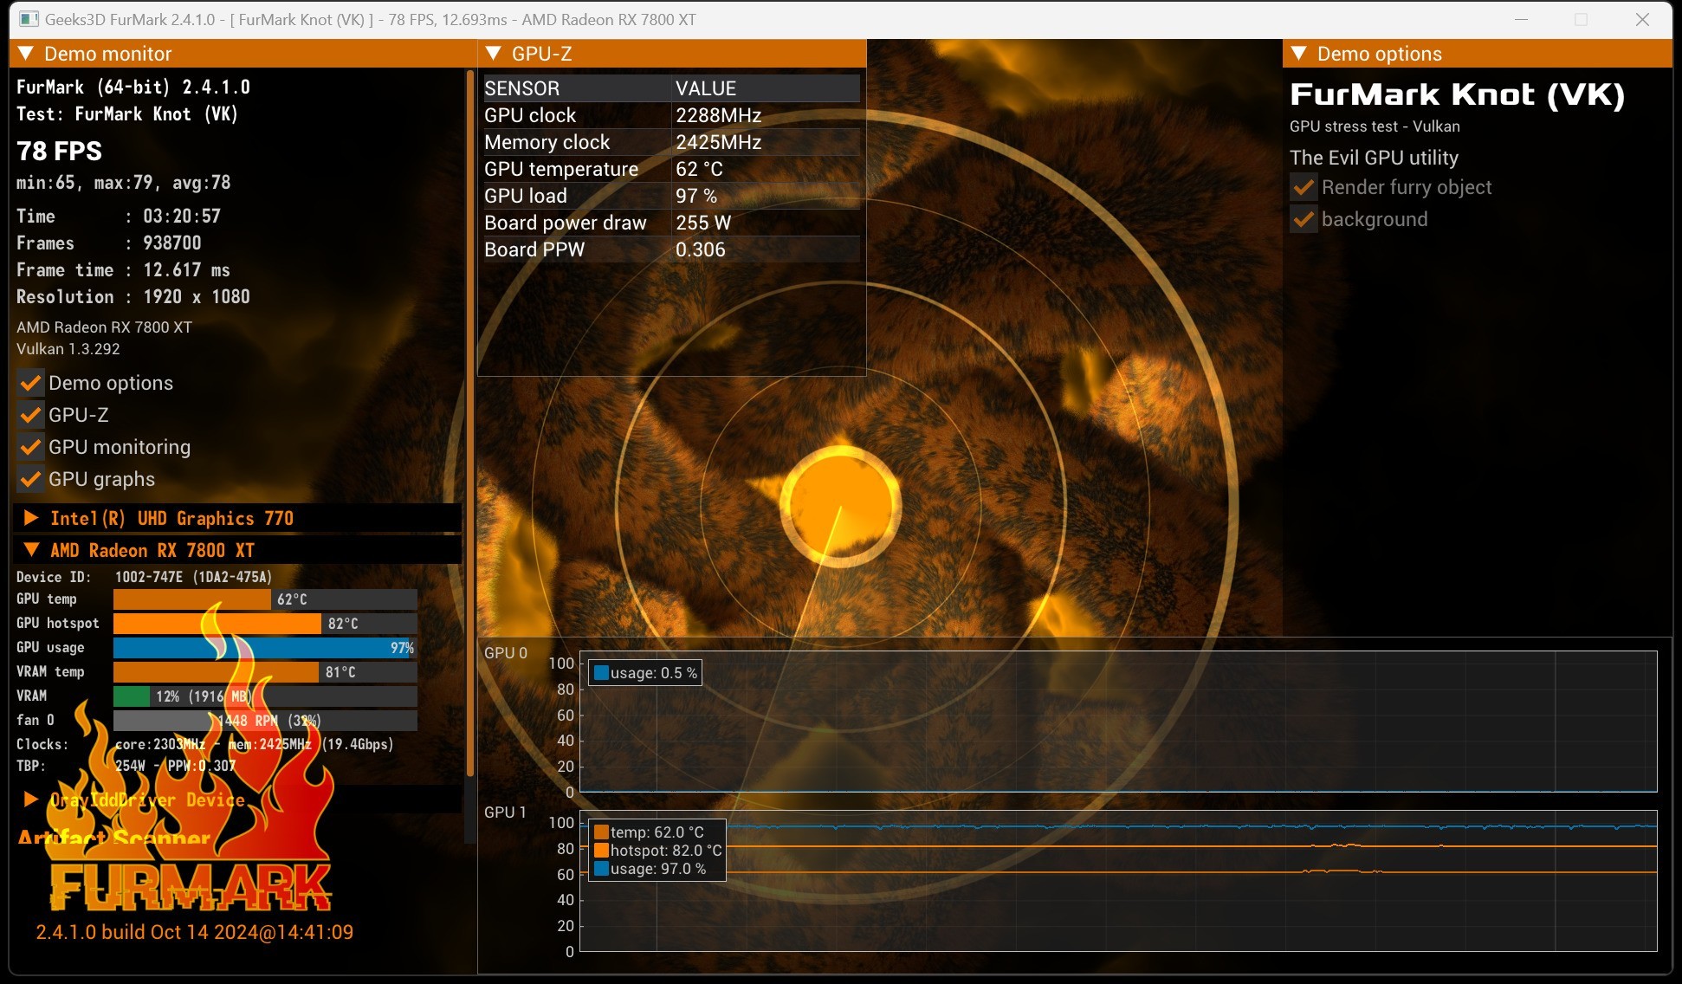Image resolution: width=1682 pixels, height=984 pixels.
Task: Click the Resolution 1920 x 1080 line
Action: [x=133, y=297]
